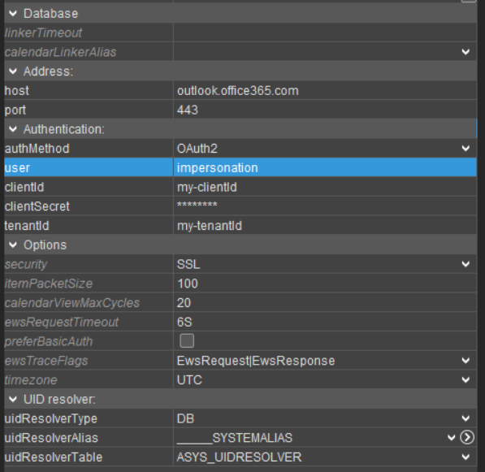Edit user value impersonation

(325, 167)
